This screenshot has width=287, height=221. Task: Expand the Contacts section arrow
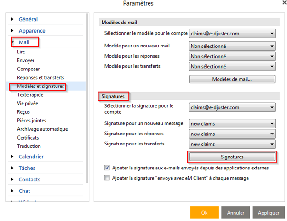coord(12,180)
